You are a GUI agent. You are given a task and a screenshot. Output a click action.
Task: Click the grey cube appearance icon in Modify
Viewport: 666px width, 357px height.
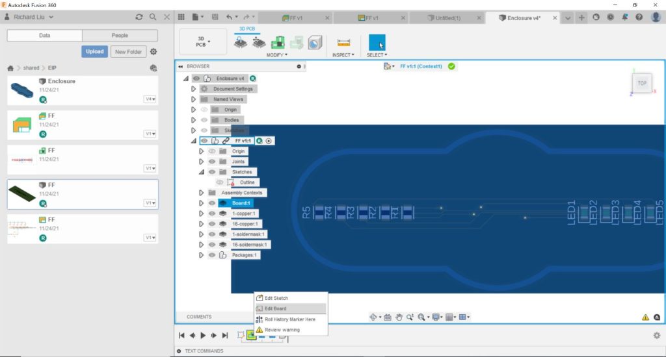[315, 42]
